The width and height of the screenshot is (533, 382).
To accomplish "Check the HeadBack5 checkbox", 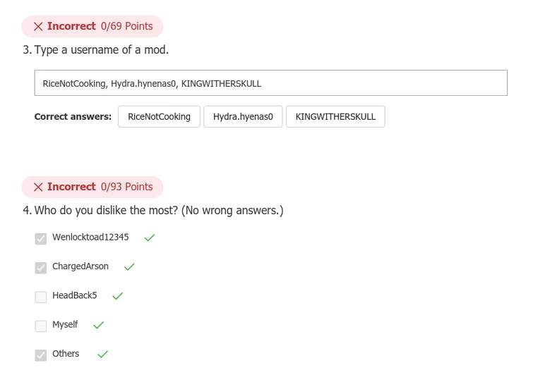I will [41, 297].
